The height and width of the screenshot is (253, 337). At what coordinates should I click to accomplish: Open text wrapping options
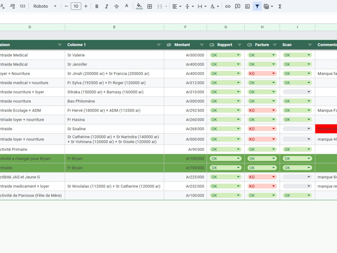coord(202,6)
